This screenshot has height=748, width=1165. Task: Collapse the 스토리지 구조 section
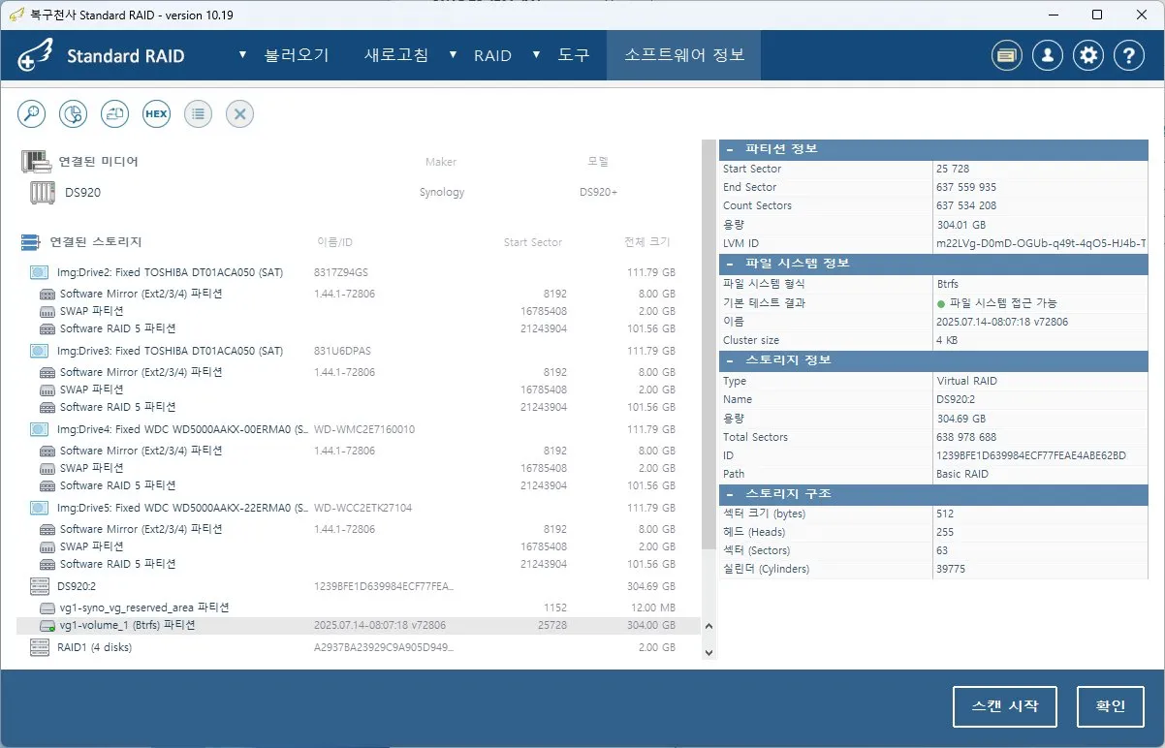[x=730, y=494]
